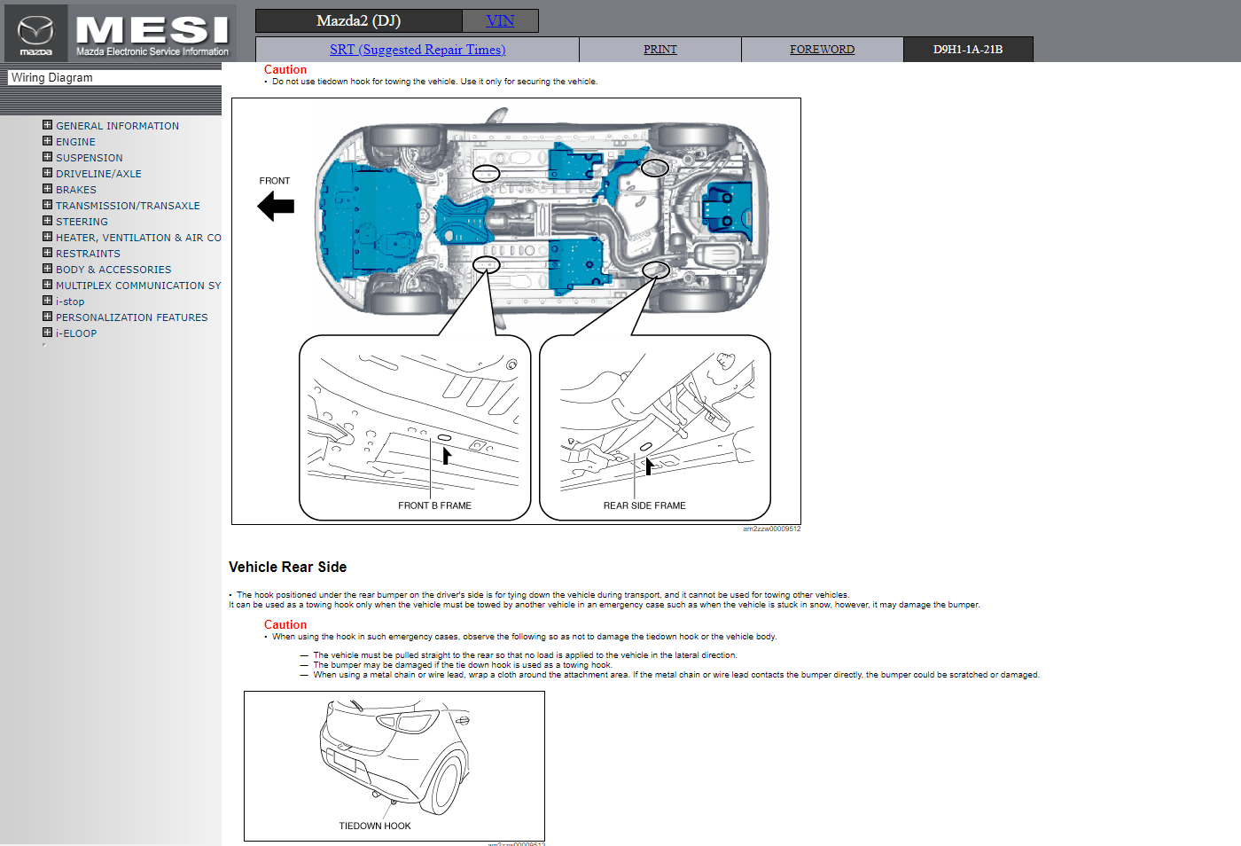Expand the ENGINE tree node
The image size is (1241, 846).
(48, 141)
